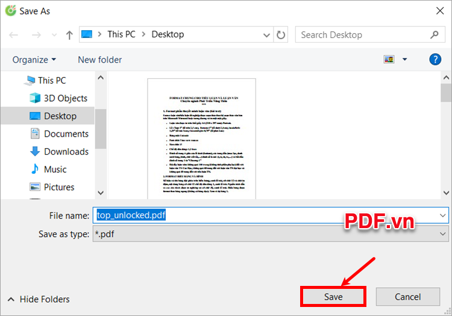Expand the chevron before Desktop breadcrumb
The width and height of the screenshot is (452, 316).
pyautogui.click(x=143, y=34)
